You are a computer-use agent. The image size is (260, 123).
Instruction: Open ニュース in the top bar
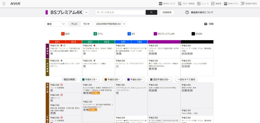pyautogui.click(x=203, y=4)
